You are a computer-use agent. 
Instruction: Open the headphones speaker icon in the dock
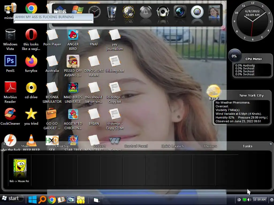pos(163,12)
